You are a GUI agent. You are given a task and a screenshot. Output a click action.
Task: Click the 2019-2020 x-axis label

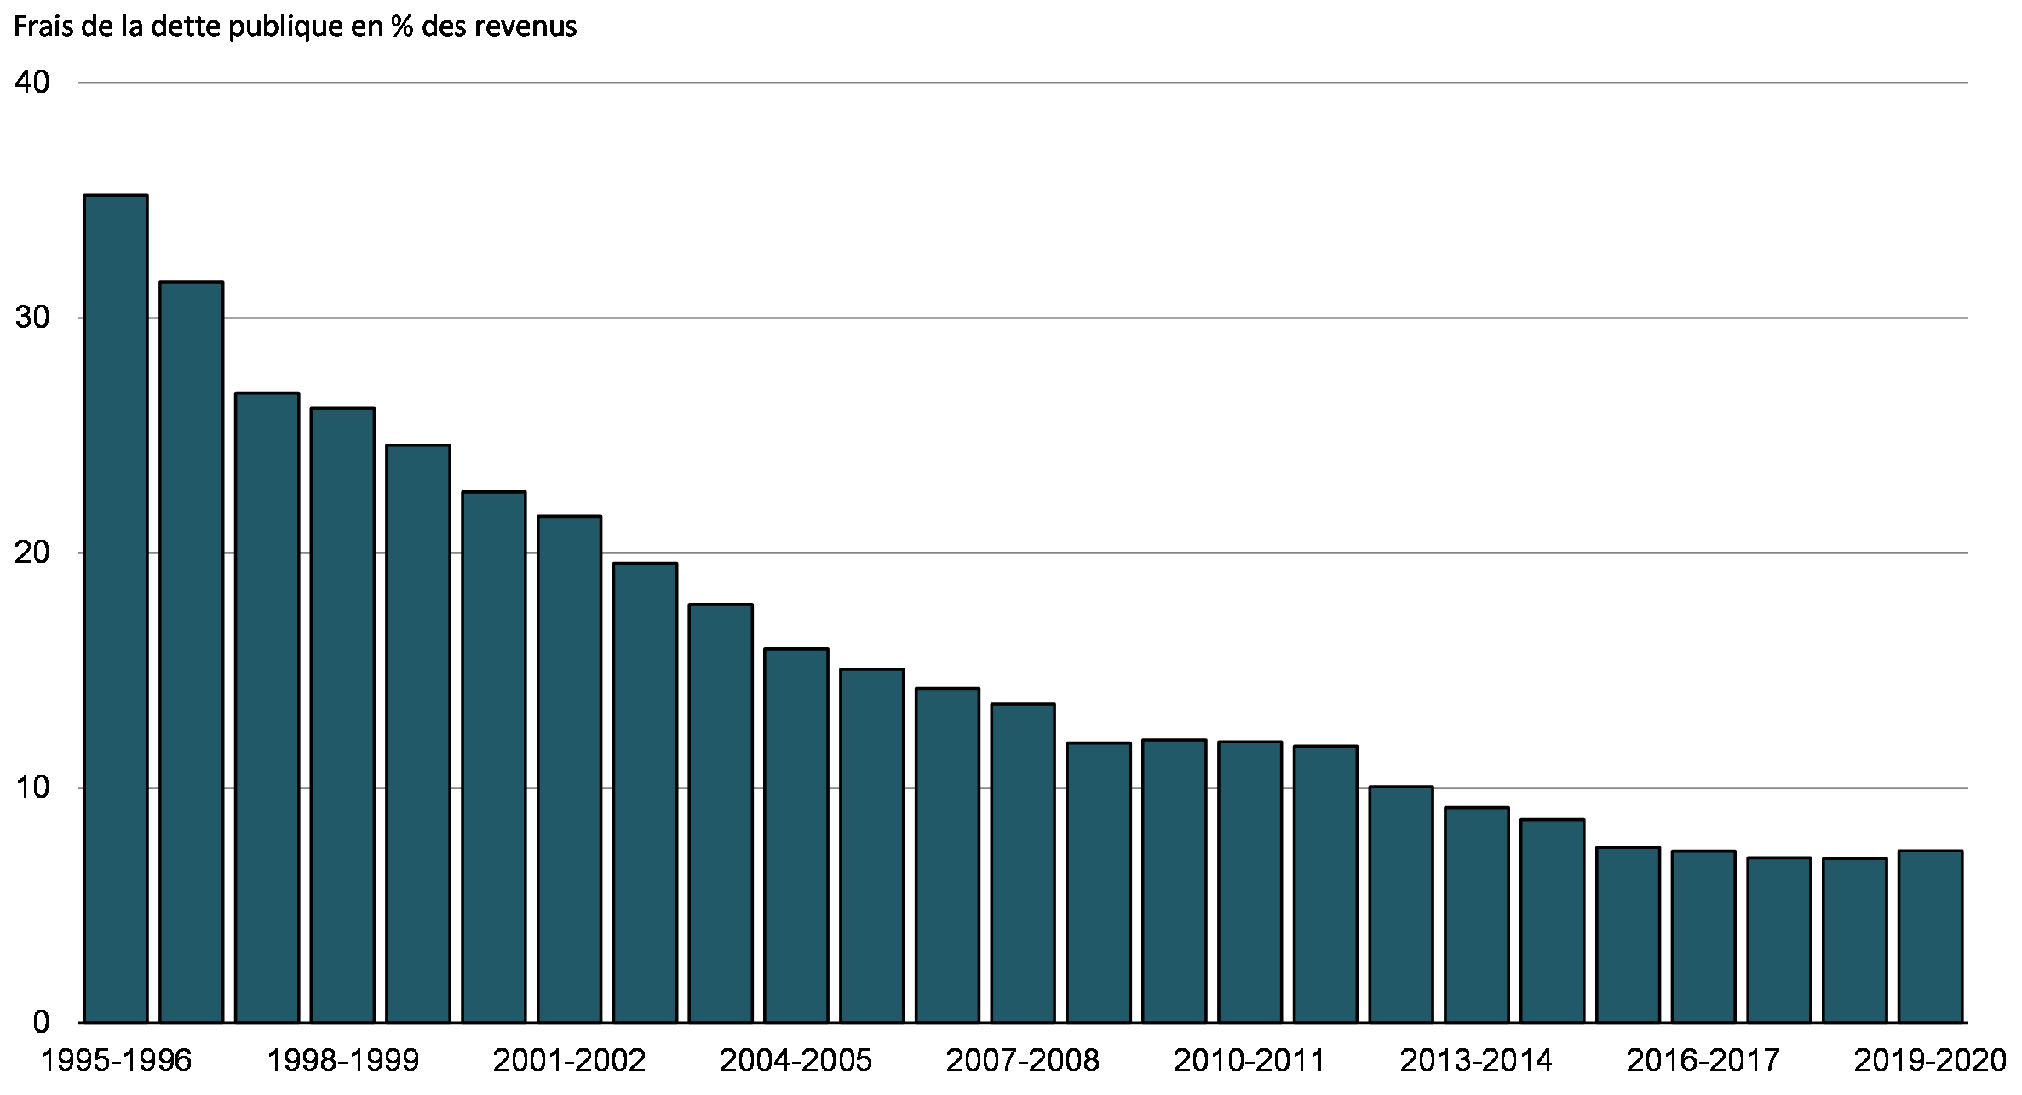pos(1930,1061)
